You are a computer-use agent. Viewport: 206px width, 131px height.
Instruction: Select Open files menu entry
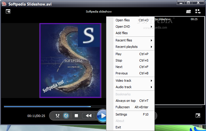(x=134, y=20)
